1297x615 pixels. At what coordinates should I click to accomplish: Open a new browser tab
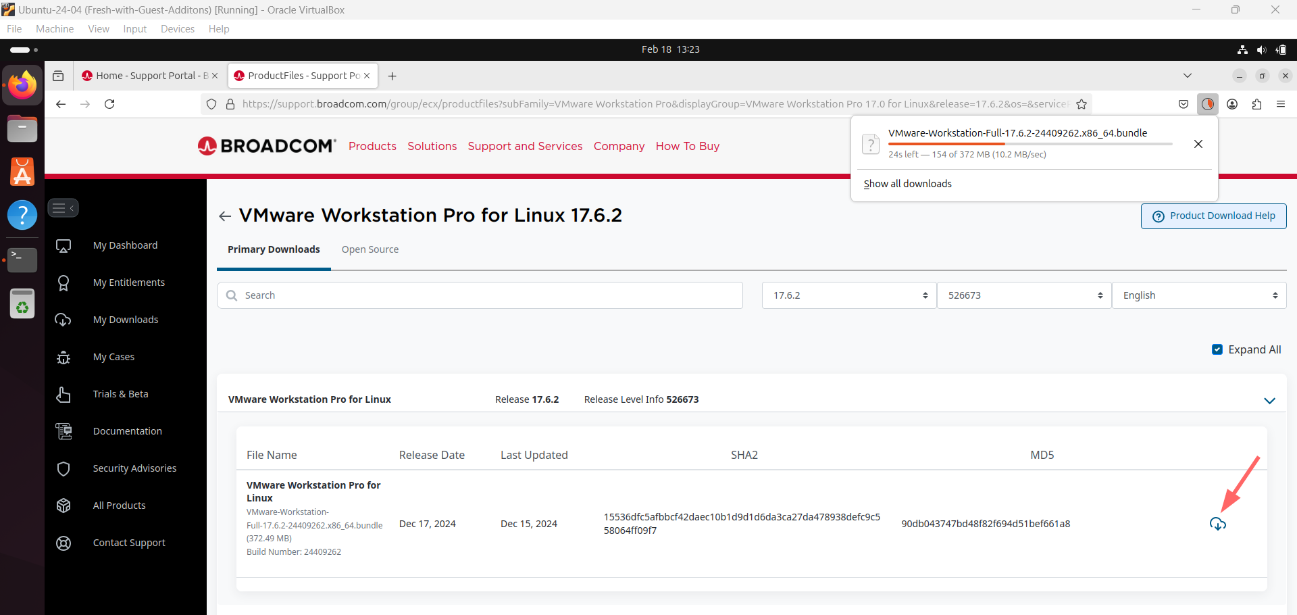point(392,76)
